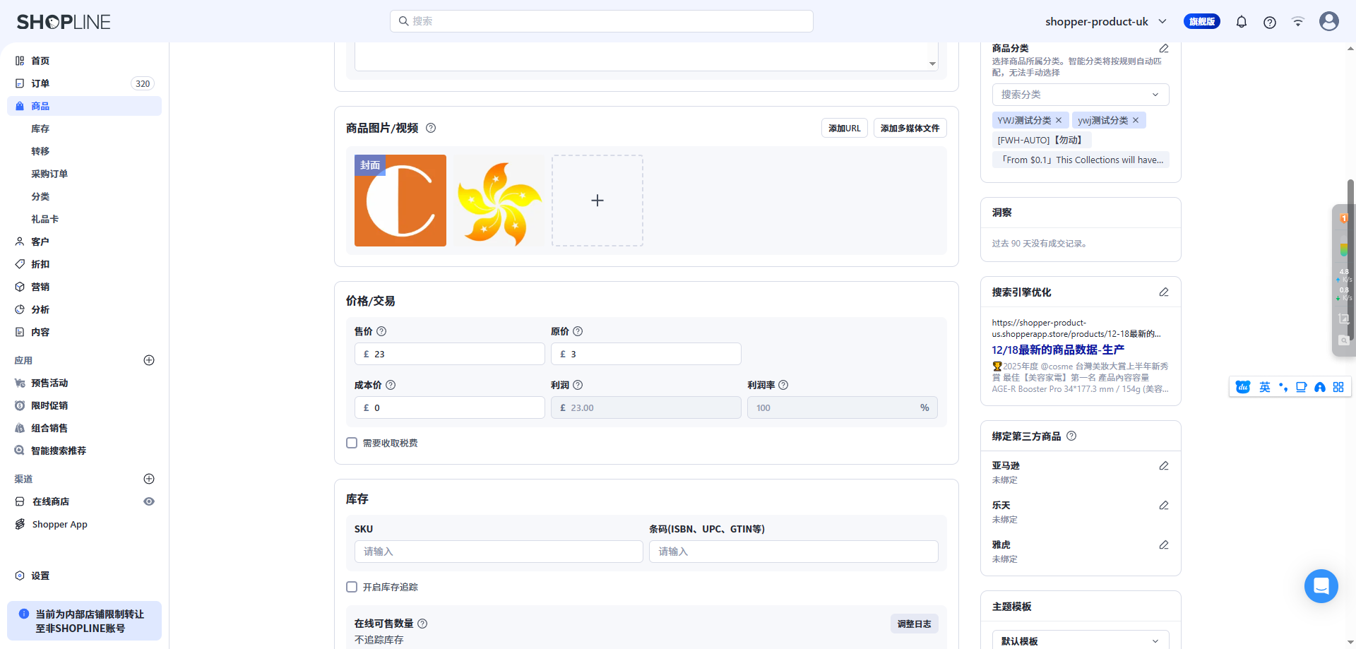Open the help question mark icon
The height and width of the screenshot is (649, 1356).
pyautogui.click(x=1269, y=22)
